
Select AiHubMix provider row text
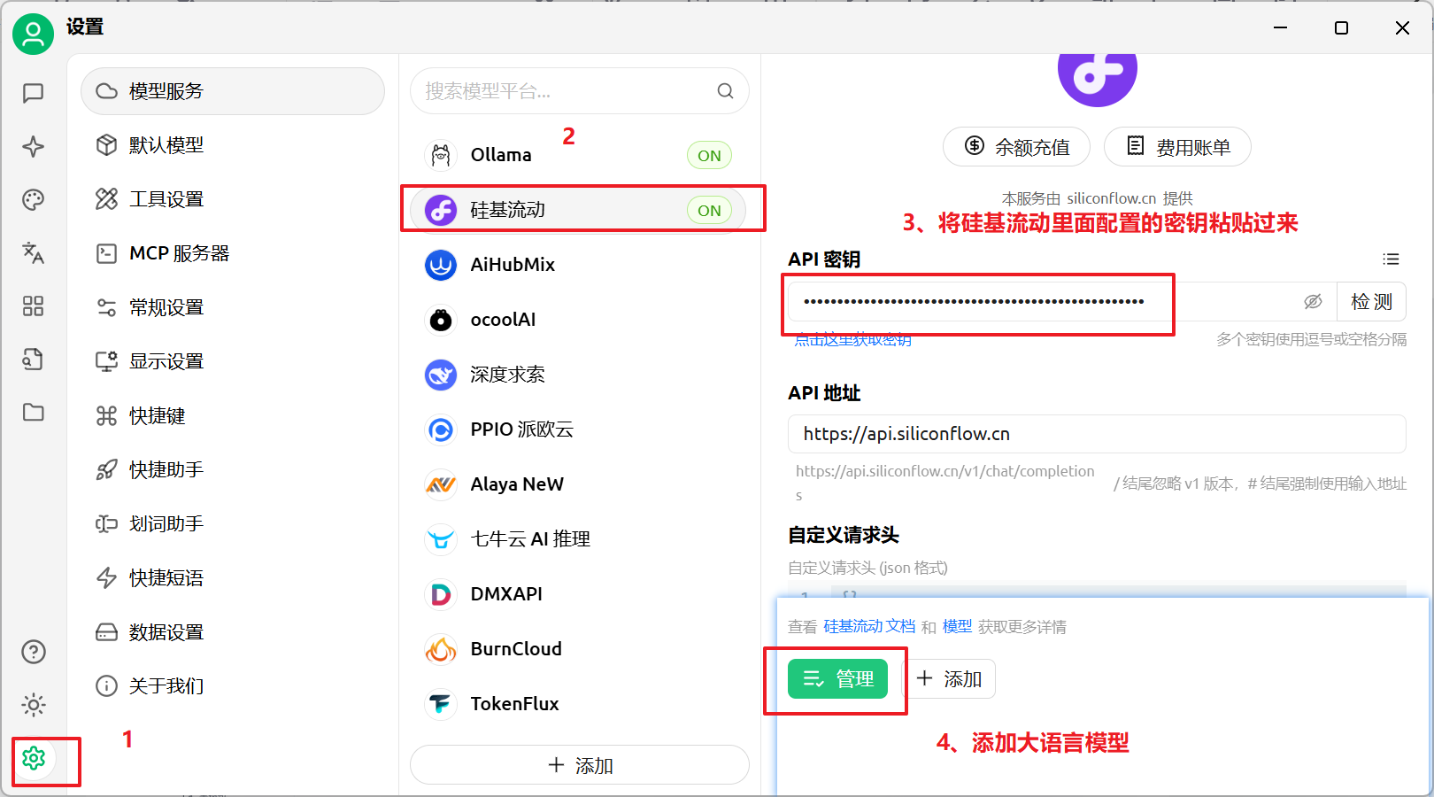click(x=513, y=265)
